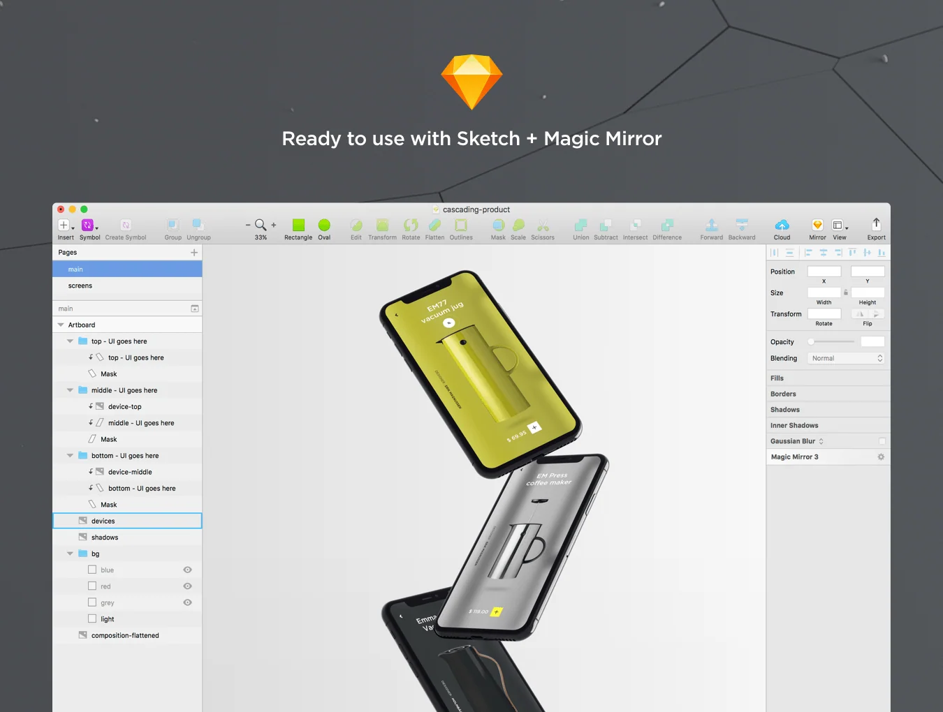Select the device-top layer
Viewport: 943px width, 712px height.
(x=127, y=406)
